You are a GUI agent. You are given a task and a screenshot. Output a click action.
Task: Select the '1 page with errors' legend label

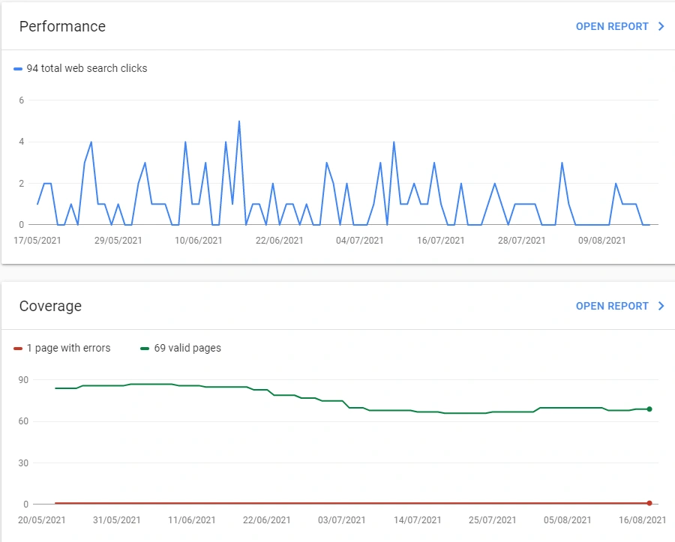68,348
